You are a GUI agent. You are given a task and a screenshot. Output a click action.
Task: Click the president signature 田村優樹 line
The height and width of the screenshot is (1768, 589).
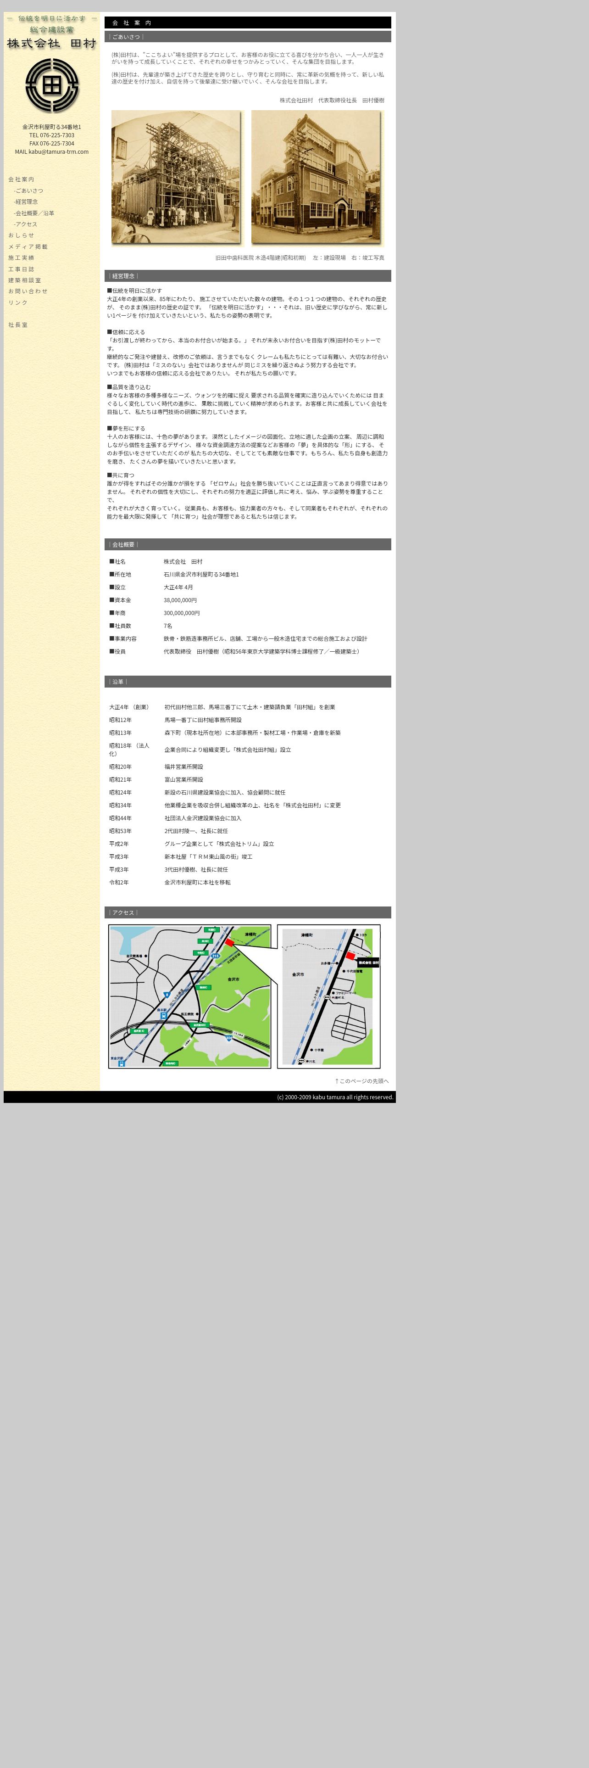pyautogui.click(x=332, y=100)
